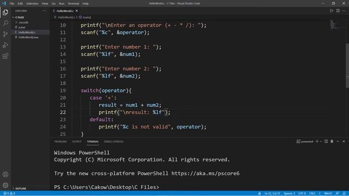Viewport: 349px width, 196px height.
Task: Click the errors and warnings status indicator
Action: pyautogui.click(x=9, y=193)
